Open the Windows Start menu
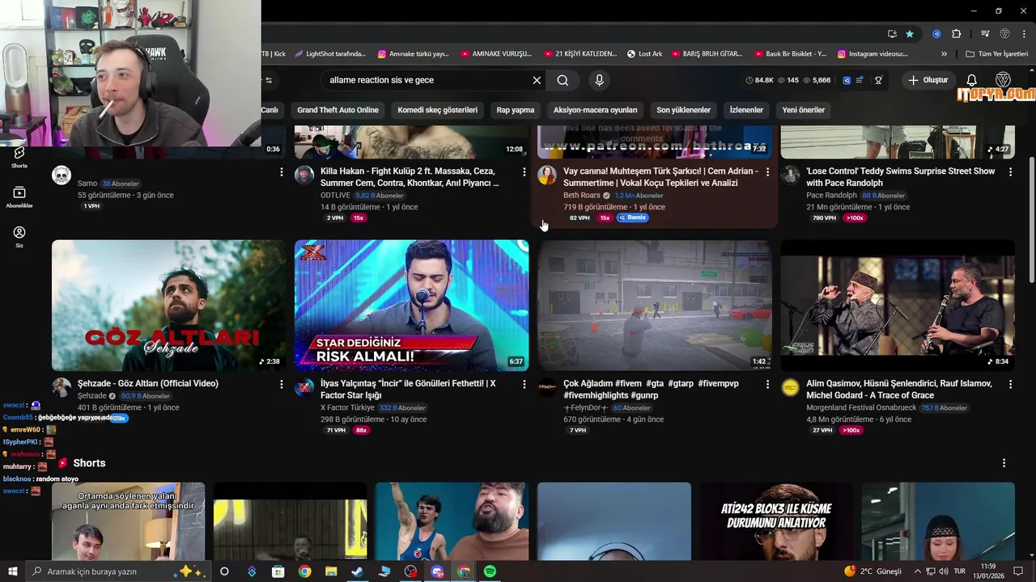This screenshot has width=1036, height=582. (x=13, y=571)
